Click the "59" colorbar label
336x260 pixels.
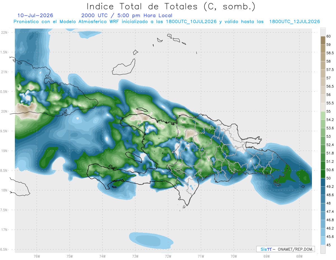pos(328,45)
